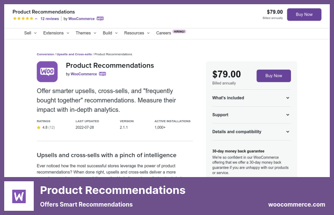Open the Build menu
Viewport: 334px width, 215px height.
click(x=110, y=33)
